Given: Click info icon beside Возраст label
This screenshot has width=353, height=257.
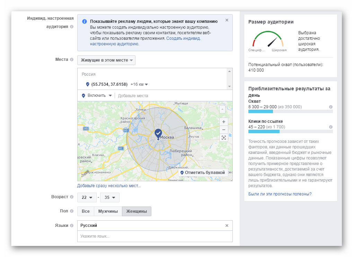Looking at the screenshot, I should click(72, 197).
